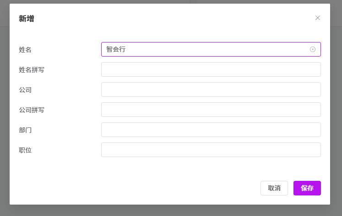Click the 公司 label text
The width and height of the screenshot is (342, 216).
25,90
